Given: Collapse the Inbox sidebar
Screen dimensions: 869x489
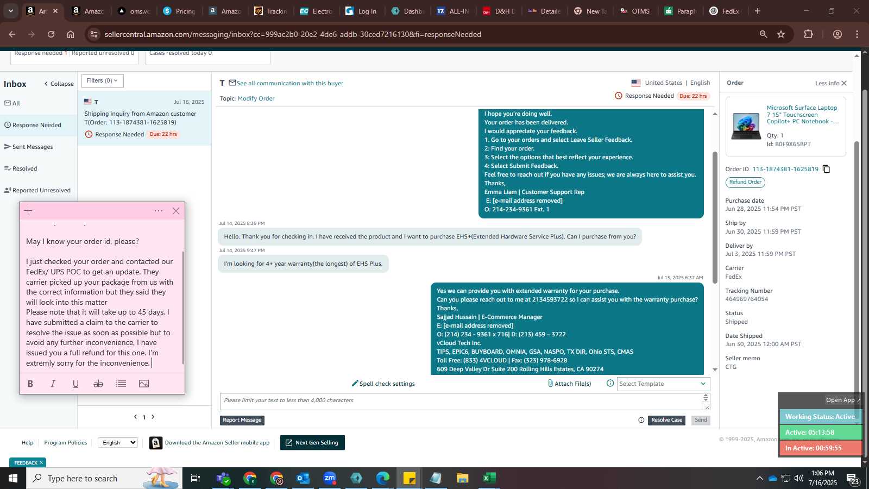Looking at the screenshot, I should pyautogui.click(x=59, y=84).
